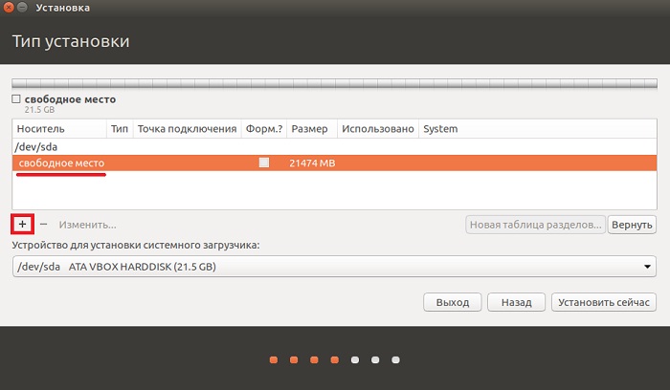This screenshot has height=390, width=670.
Task: Click the Точка подключения column header
Action: click(x=187, y=128)
